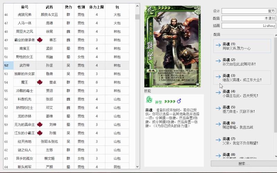Sort by the 称号 column header
The image size is (277, 173).
25,7
